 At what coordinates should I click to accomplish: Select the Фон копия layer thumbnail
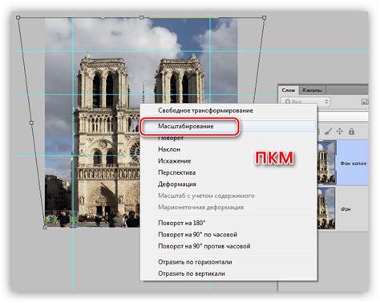[326, 163]
